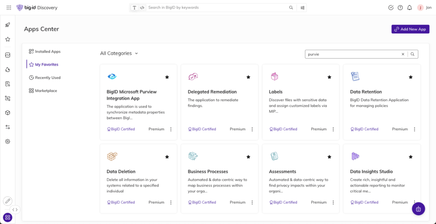
Task: Click the Microsoft Purview app eye icon
Action: pos(112,77)
